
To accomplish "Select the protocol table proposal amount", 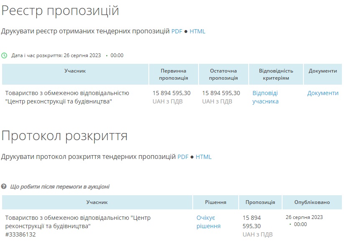I will 252,222.
